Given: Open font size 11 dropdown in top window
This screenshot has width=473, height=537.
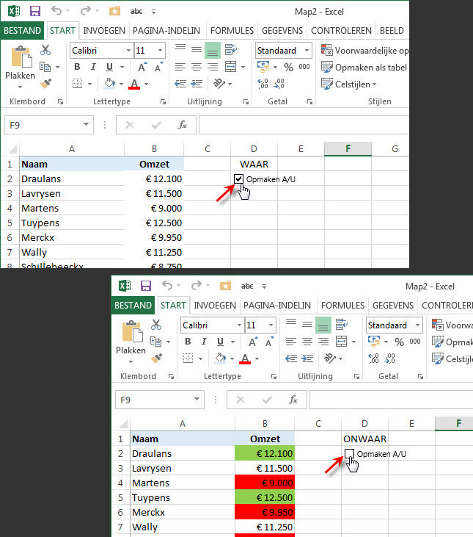Looking at the screenshot, I should [x=160, y=51].
